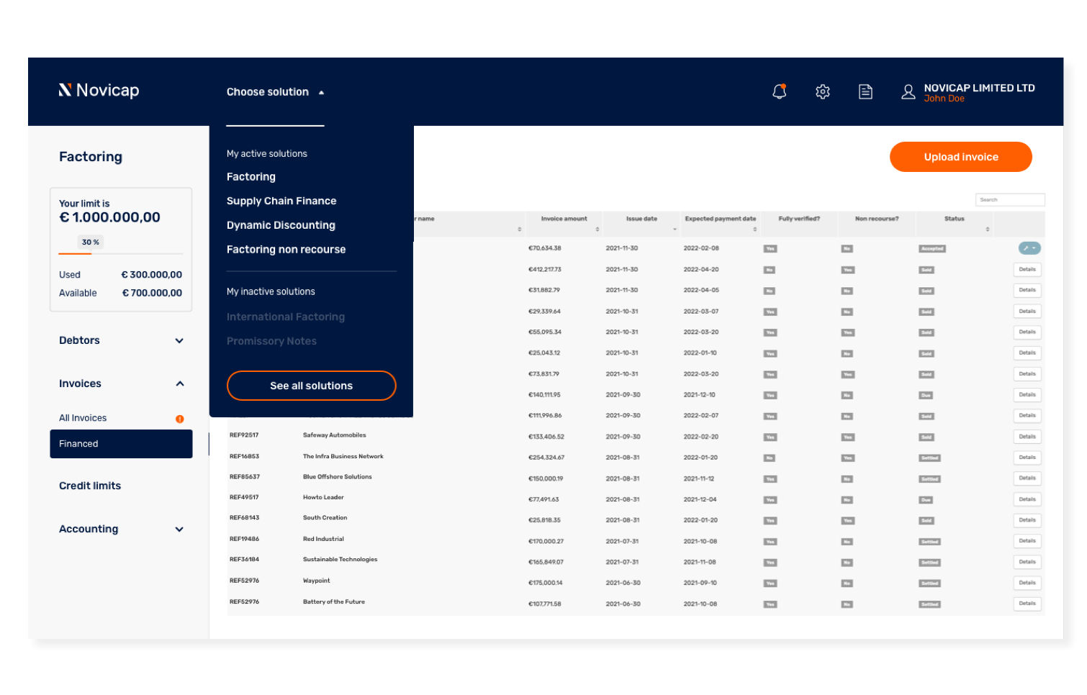Click reference REF92517
Viewport: 1087px width, 695px height.
click(x=244, y=435)
